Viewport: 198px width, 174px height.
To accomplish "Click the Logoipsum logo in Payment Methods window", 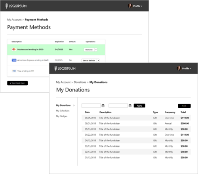I will pyautogui.click(x=16, y=6).
